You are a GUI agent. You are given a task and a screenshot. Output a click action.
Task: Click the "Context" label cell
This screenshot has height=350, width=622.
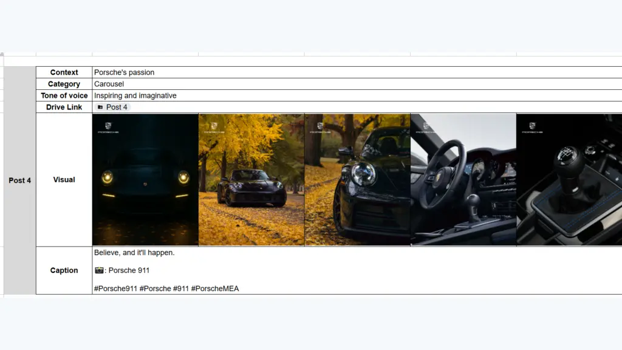click(x=64, y=72)
